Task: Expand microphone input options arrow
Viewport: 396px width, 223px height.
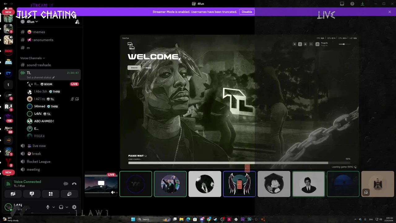Action: [x=54, y=207]
